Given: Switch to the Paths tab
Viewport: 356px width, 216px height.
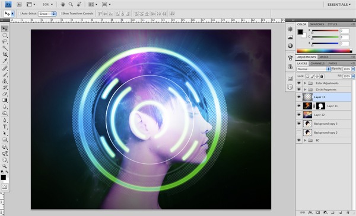Looking at the screenshot, I should [332, 63].
